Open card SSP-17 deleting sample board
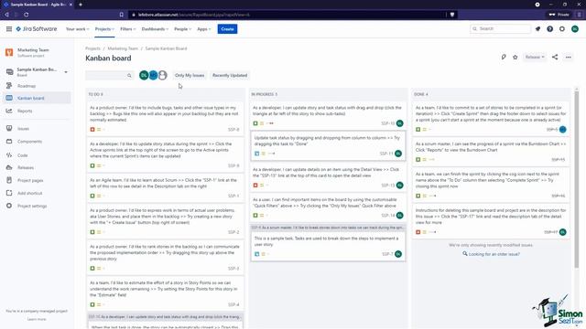This screenshot has width=586, height=329. click(x=491, y=221)
